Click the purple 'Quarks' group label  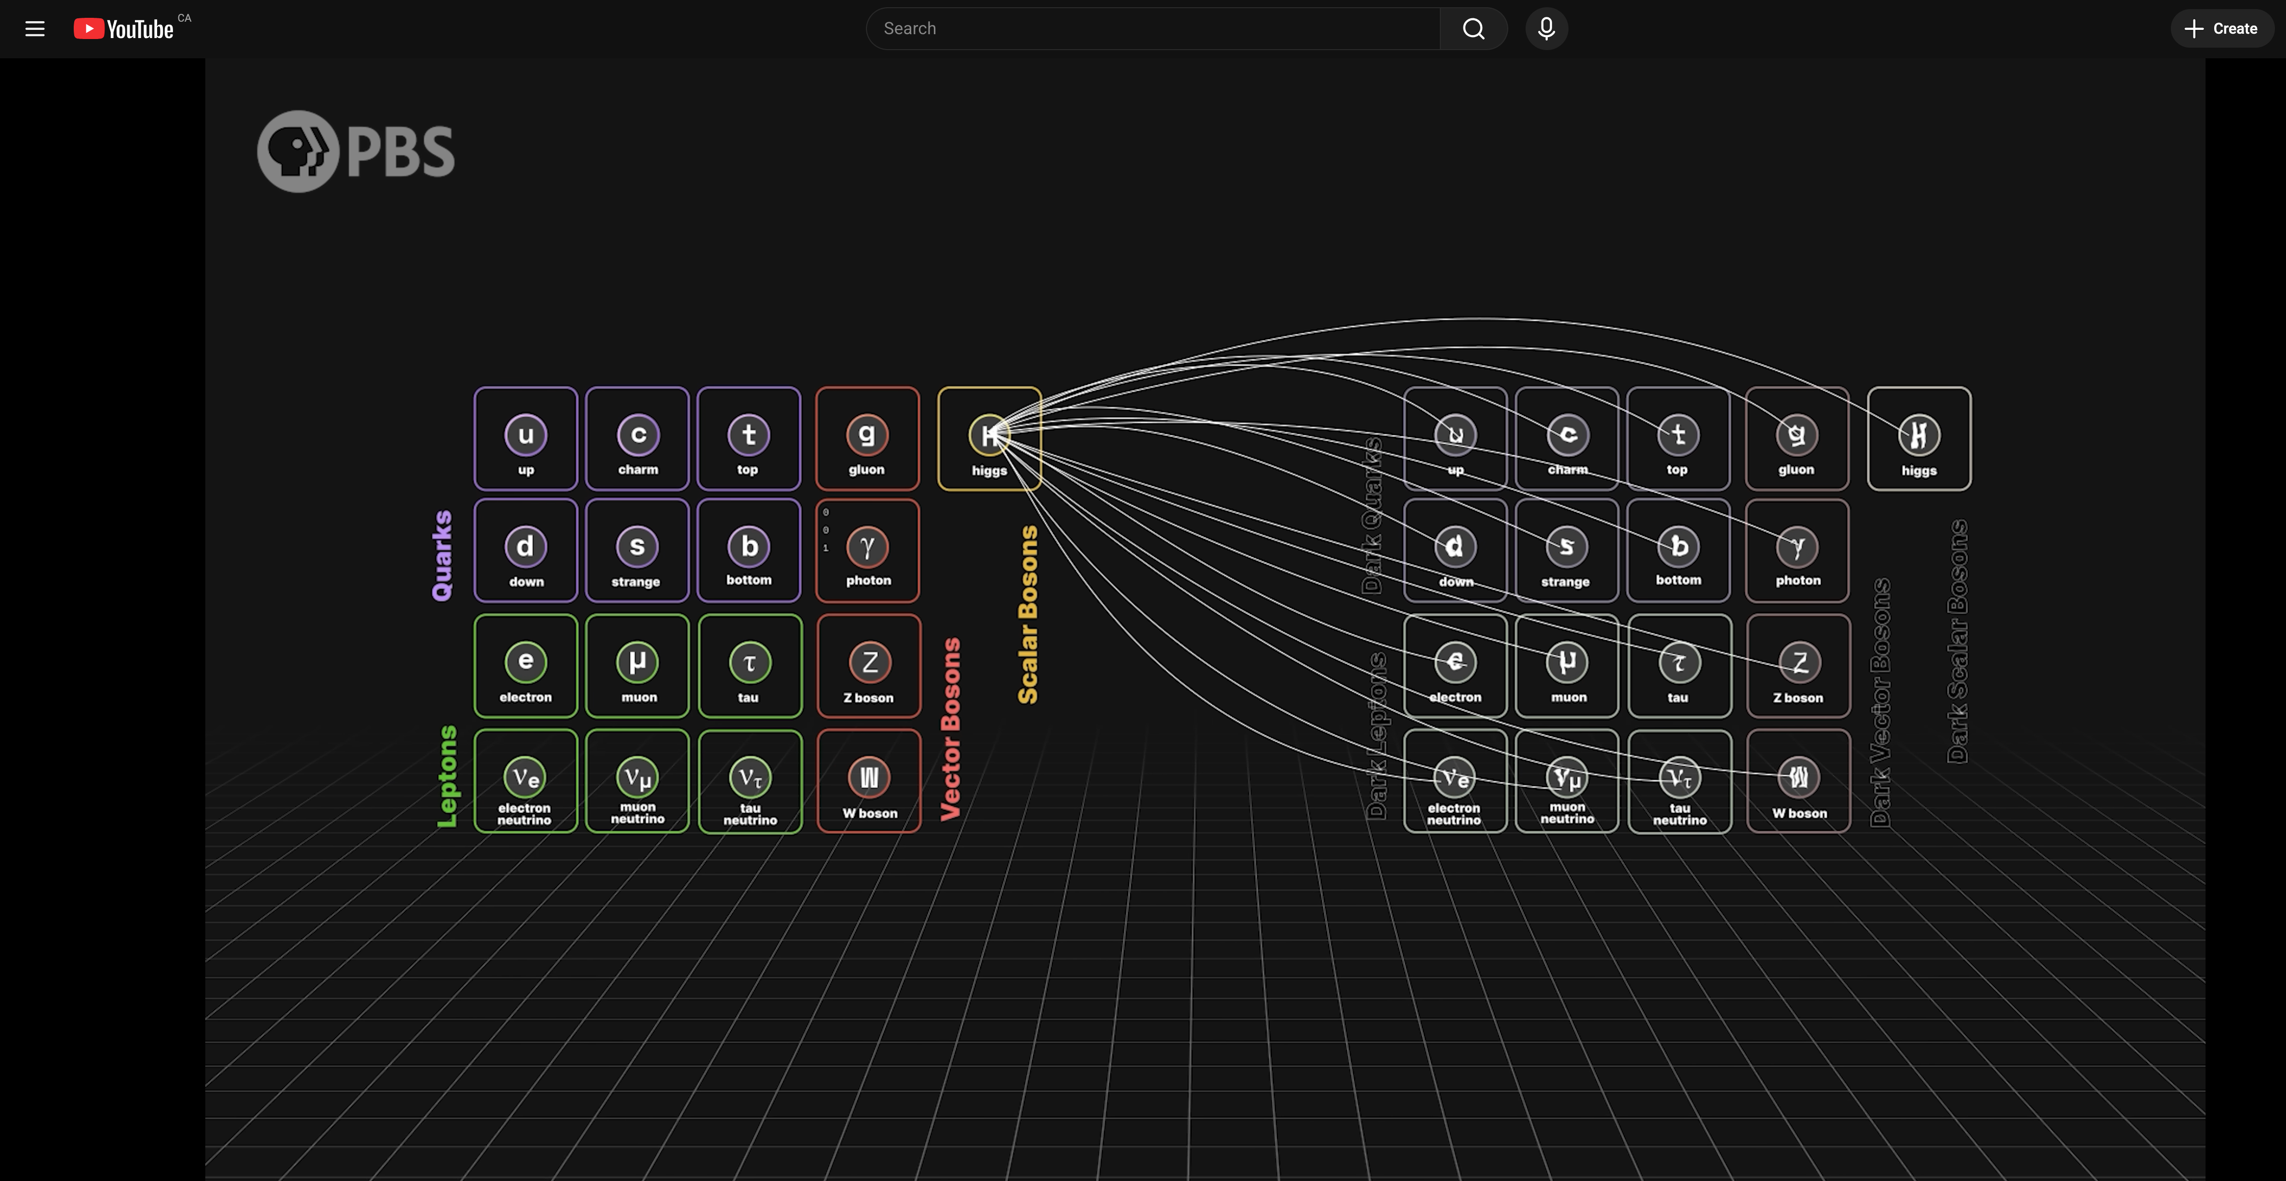click(x=442, y=555)
